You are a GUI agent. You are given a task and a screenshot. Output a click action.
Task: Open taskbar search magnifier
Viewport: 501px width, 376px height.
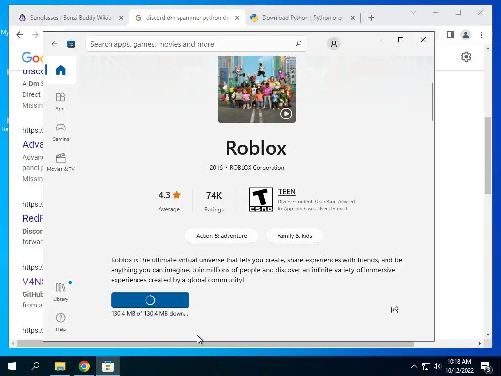point(35,366)
